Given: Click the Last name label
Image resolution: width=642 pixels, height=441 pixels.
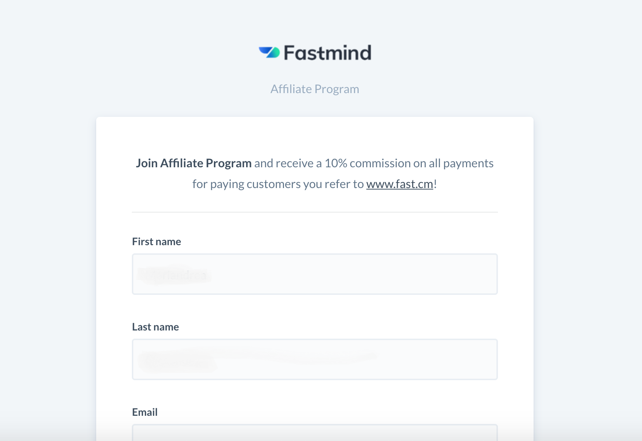Looking at the screenshot, I should coord(156,327).
